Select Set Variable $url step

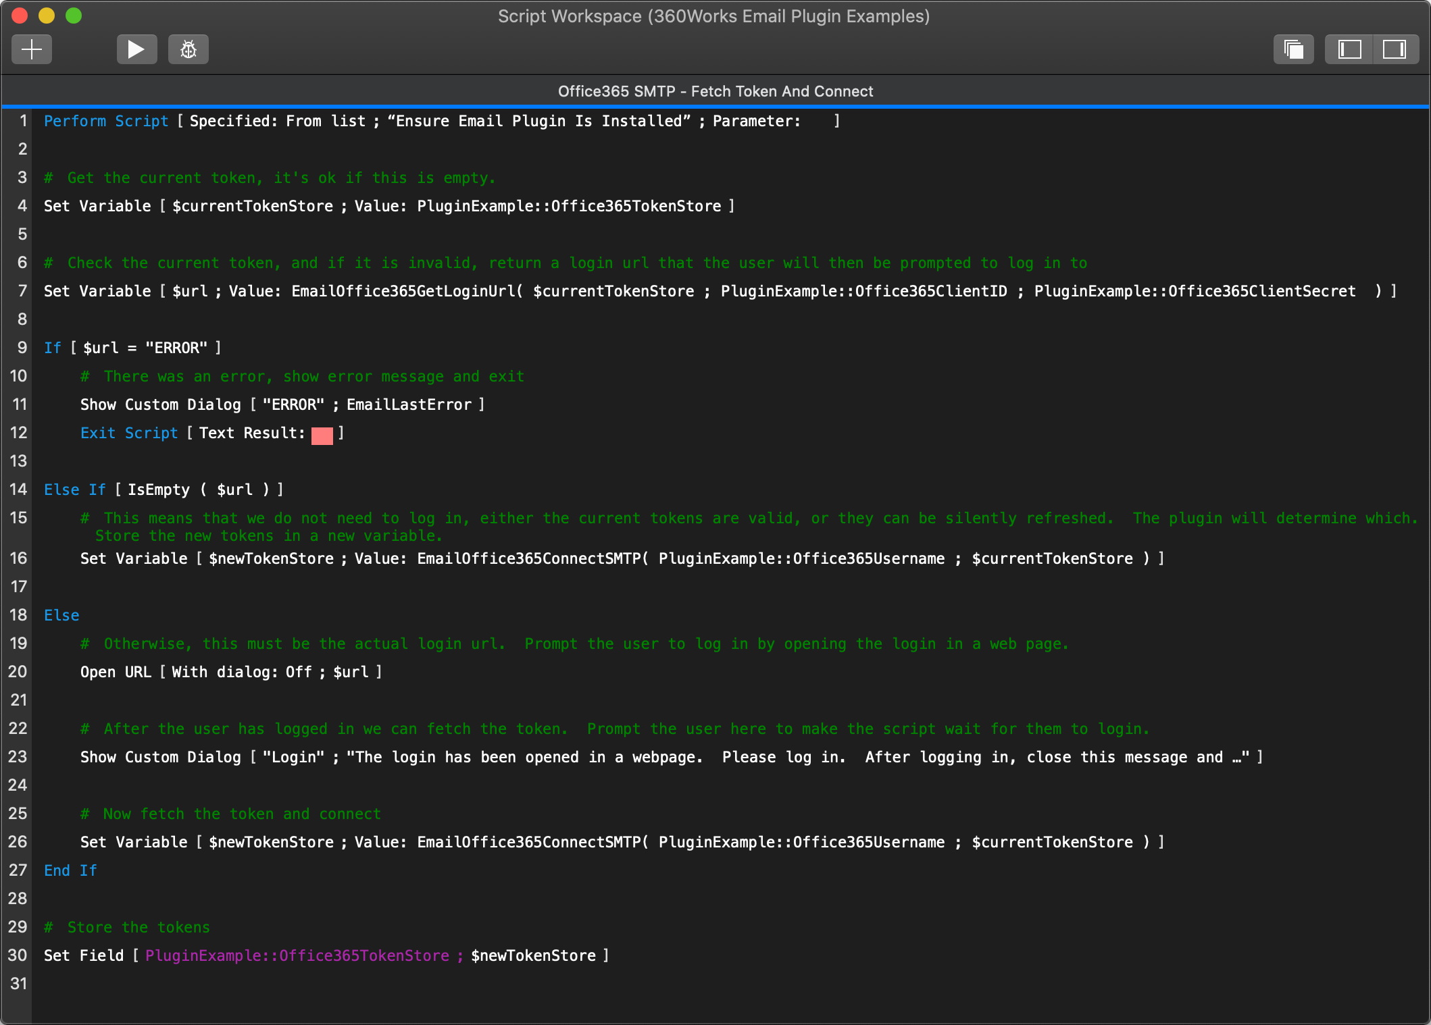click(x=720, y=291)
